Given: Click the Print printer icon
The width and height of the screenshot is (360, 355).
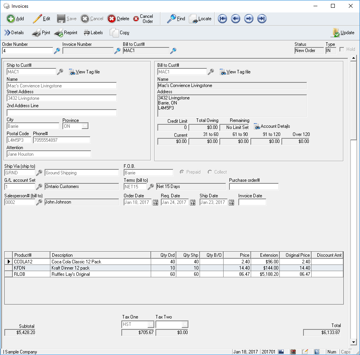Looking at the screenshot, I should pos(36,33).
